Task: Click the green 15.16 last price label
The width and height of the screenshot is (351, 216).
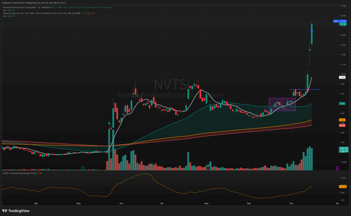Action: click(x=342, y=24)
